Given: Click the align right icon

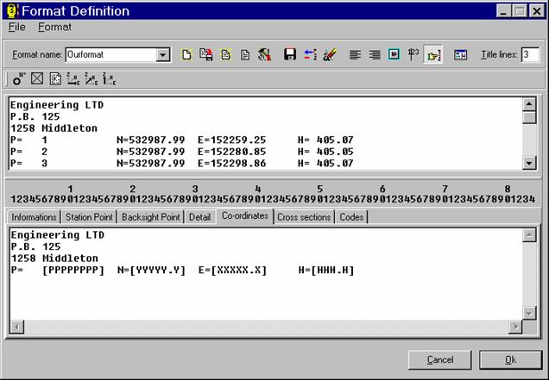Looking at the screenshot, I should (x=374, y=54).
